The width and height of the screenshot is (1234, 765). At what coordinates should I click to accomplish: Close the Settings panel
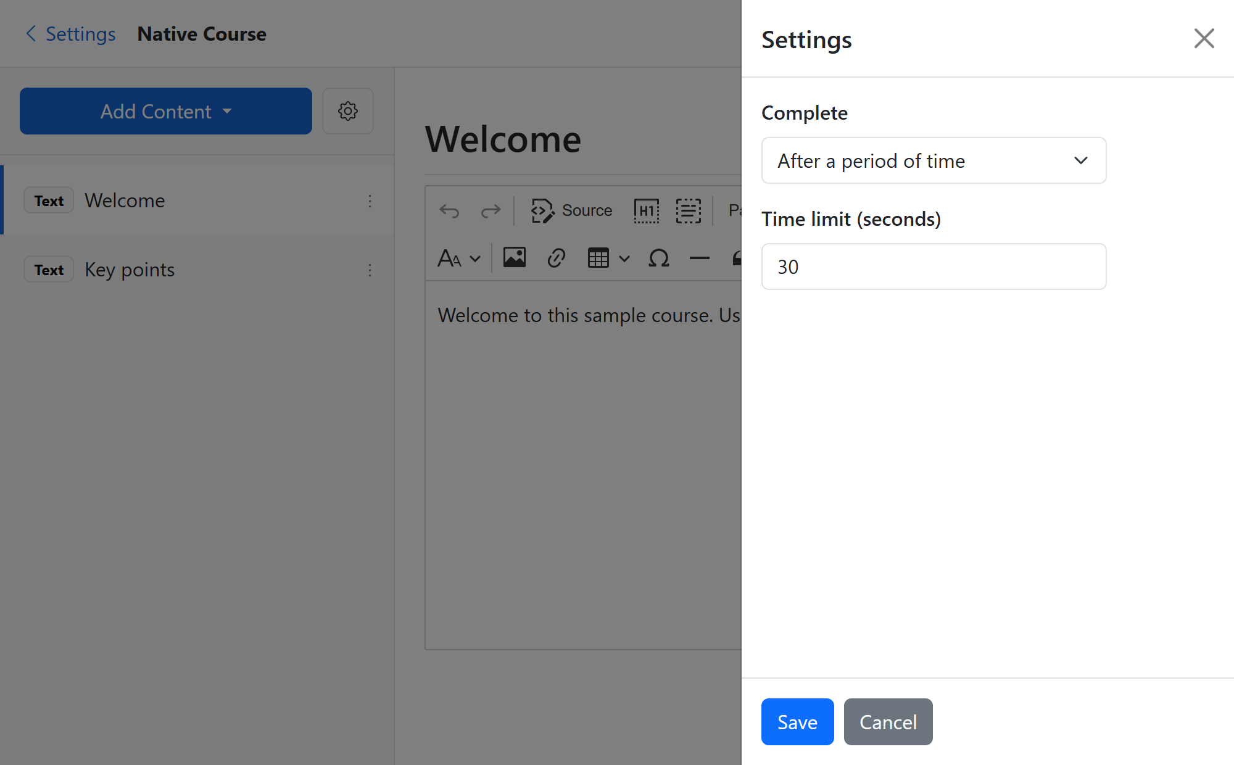coord(1204,39)
